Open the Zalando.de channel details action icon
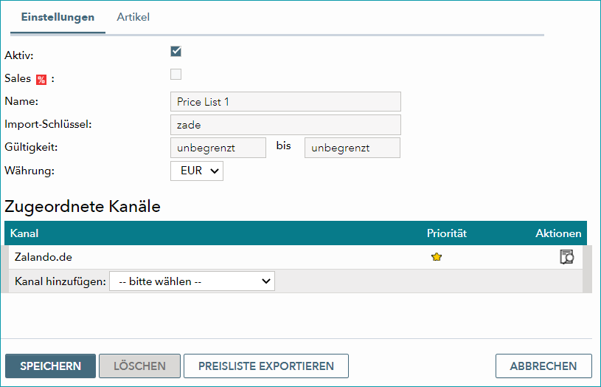601x387 pixels. click(566, 257)
